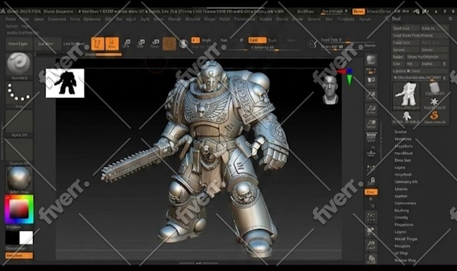Select the cylinder primitive tool thumbnail
457x271 pixels.
coord(434,89)
